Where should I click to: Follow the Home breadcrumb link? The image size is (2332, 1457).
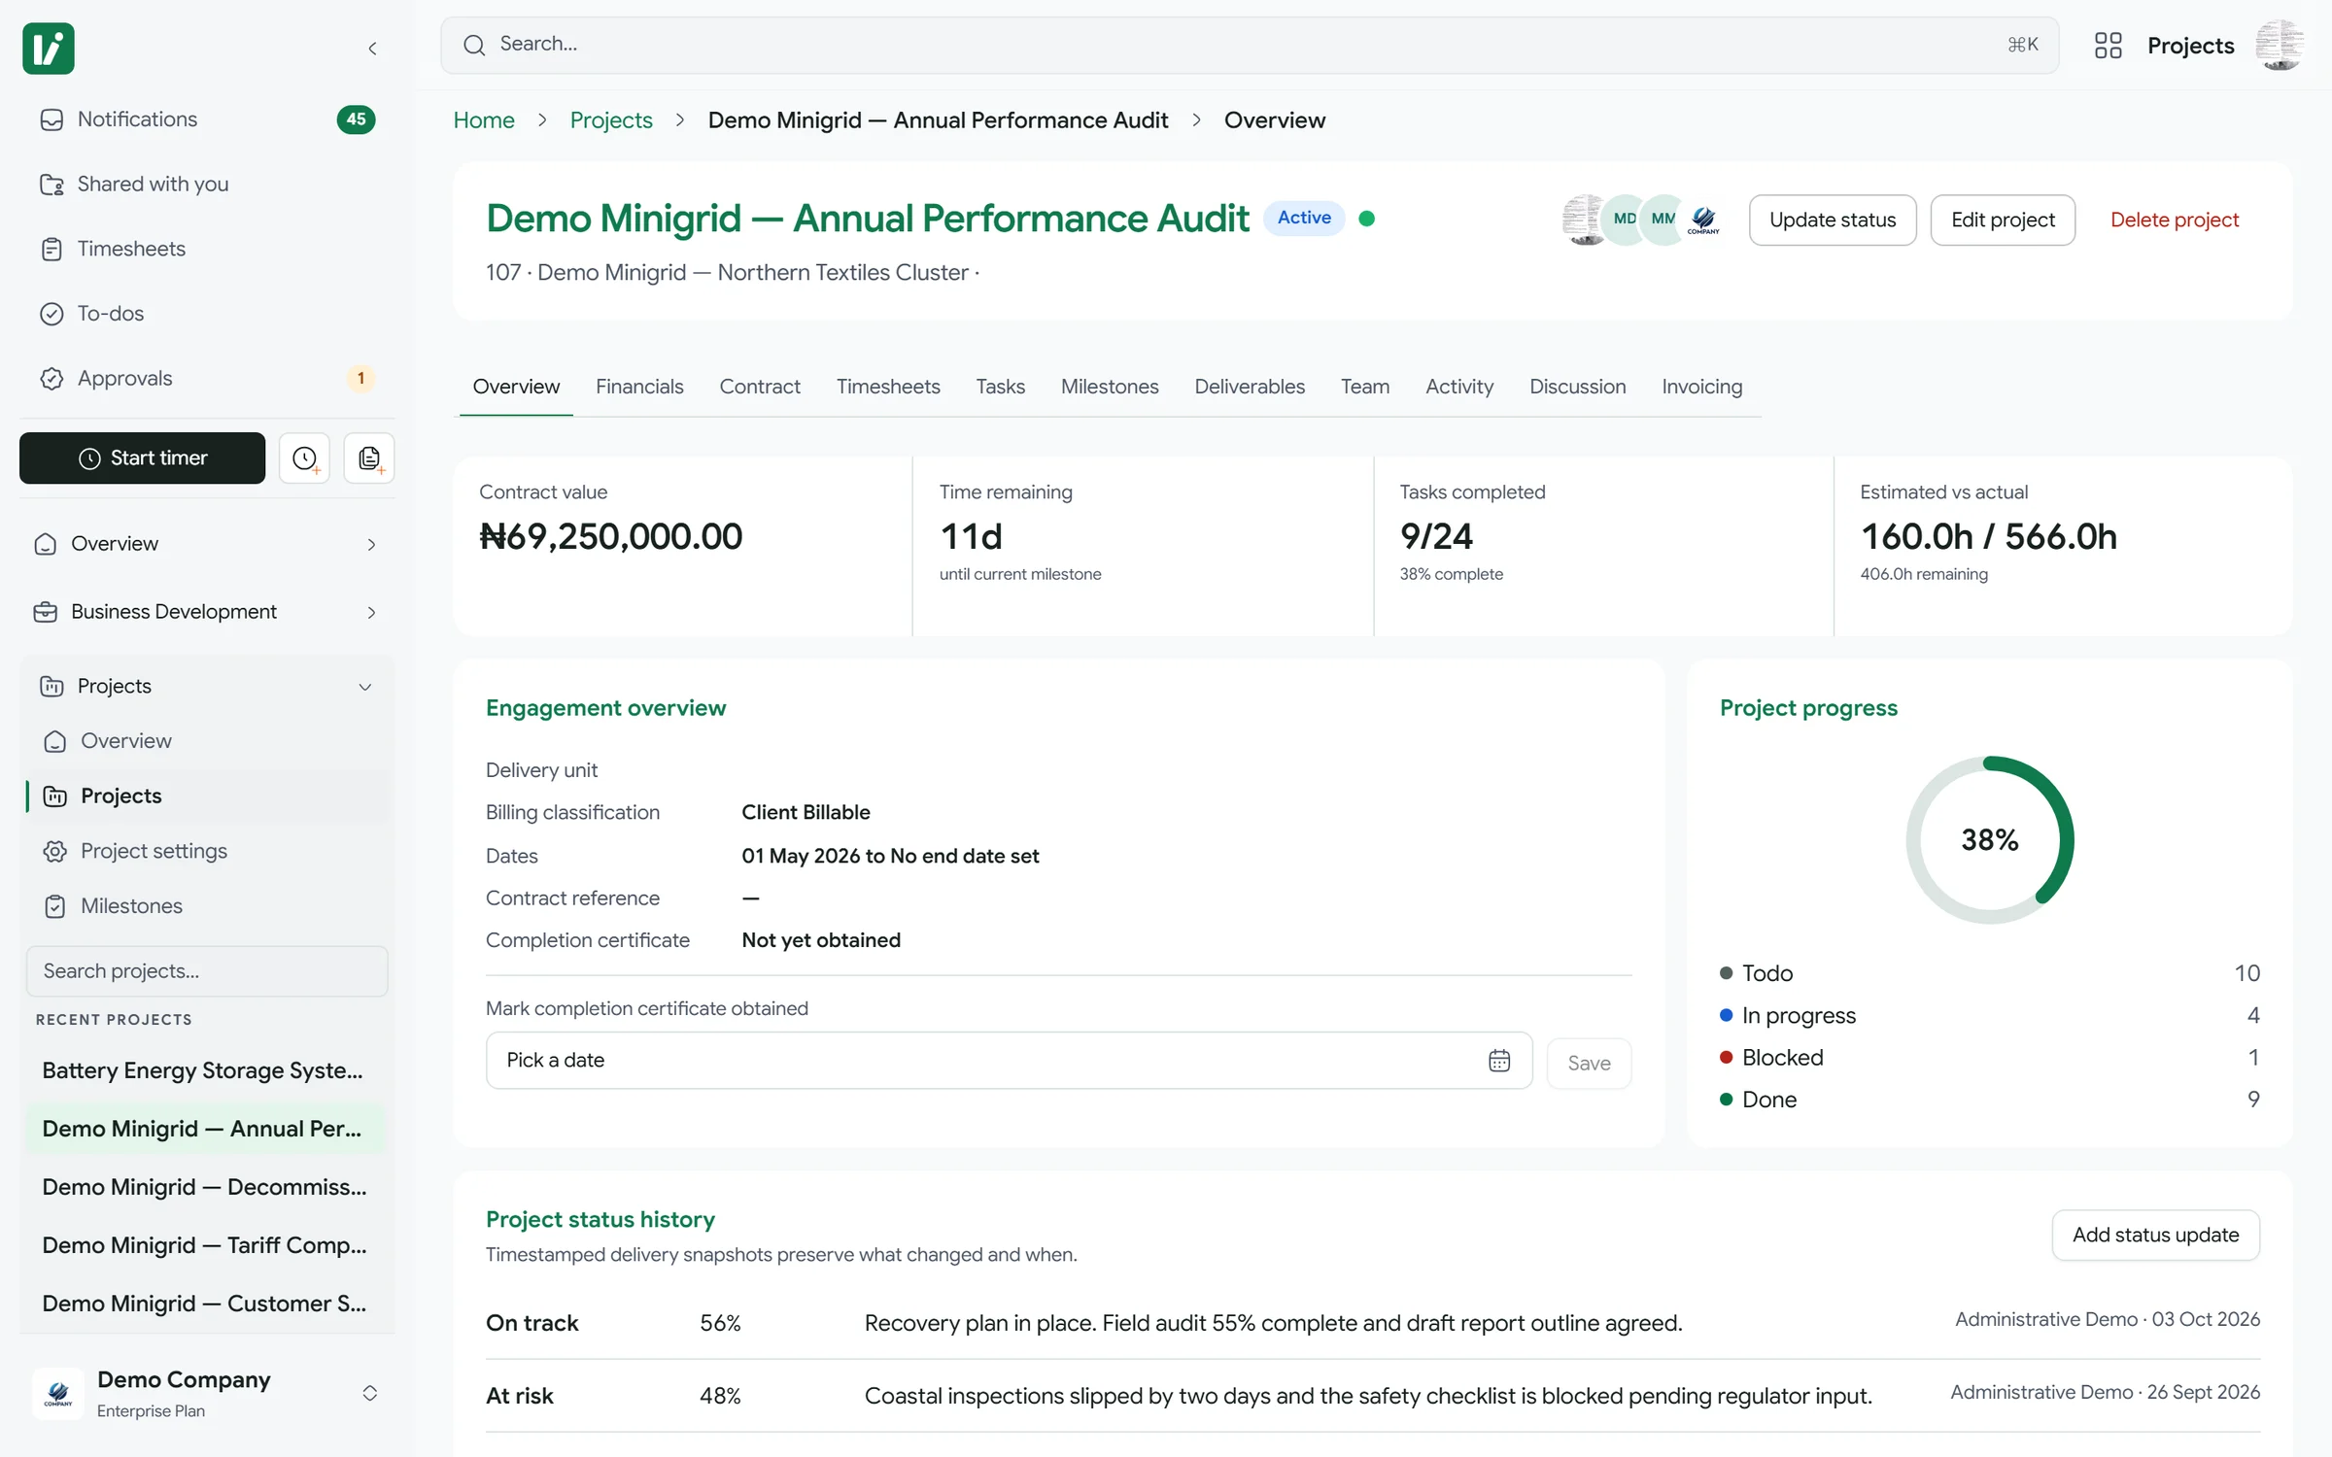484,120
